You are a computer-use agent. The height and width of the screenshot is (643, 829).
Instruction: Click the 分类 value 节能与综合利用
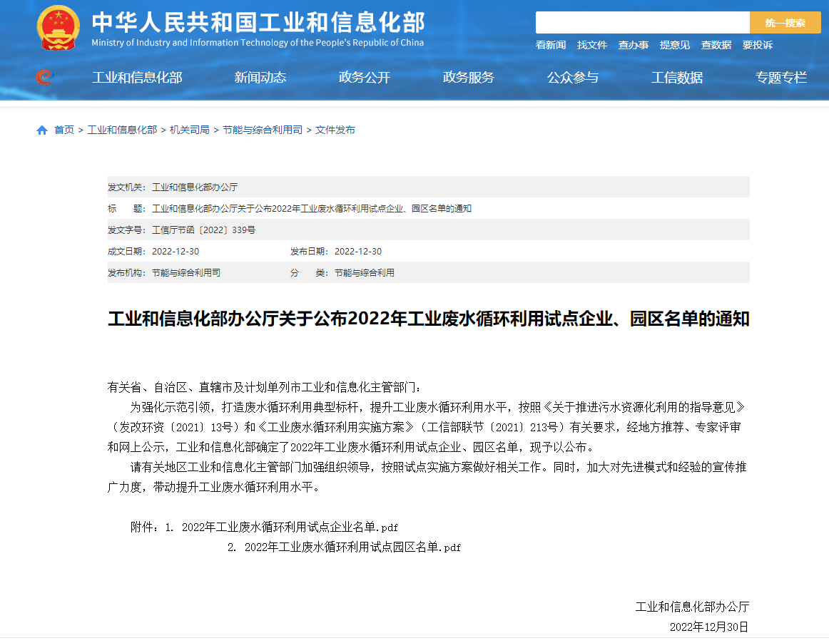365,272
